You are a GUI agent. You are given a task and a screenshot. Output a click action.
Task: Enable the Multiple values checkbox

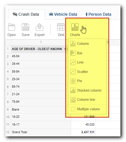[x=73, y=109]
